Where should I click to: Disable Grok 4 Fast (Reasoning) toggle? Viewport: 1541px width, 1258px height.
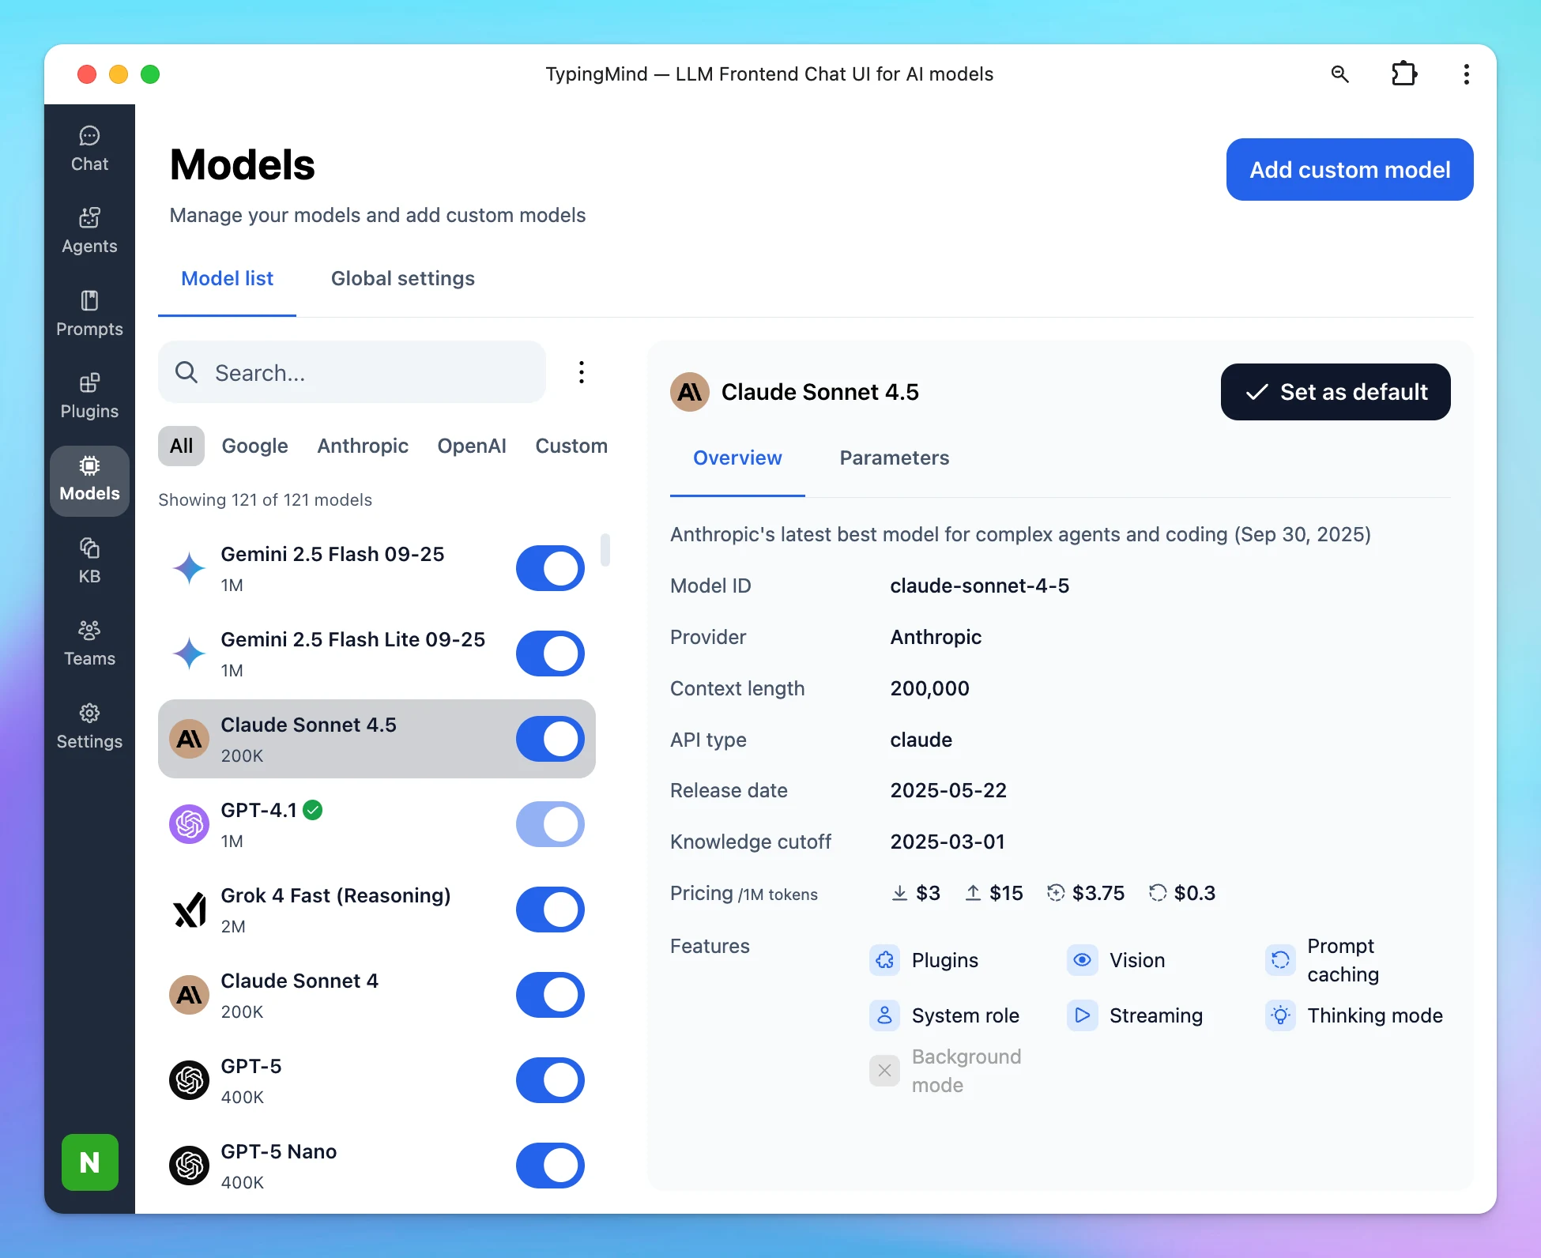click(550, 910)
